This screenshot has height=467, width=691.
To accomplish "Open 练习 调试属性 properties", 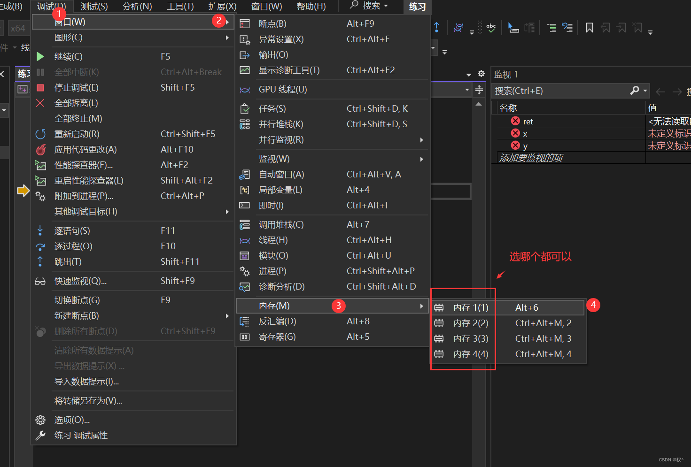I will [133, 435].
